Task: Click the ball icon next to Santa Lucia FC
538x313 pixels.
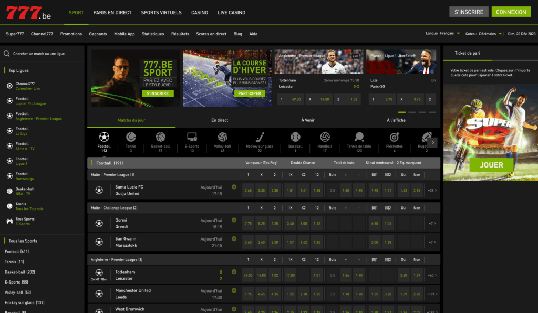Action: pos(99,190)
